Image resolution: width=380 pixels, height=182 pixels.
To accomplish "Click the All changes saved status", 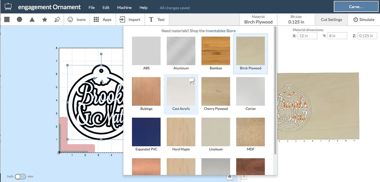I will 175,8.
